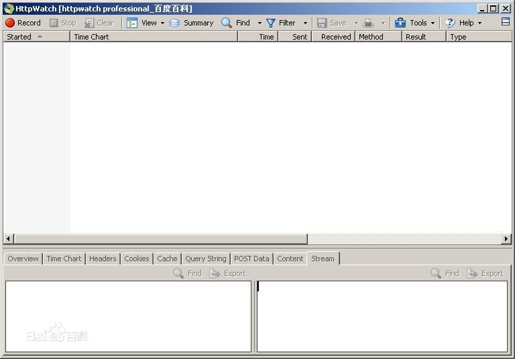The width and height of the screenshot is (515, 359).
Task: Open the Cookies tab
Action: [137, 259]
